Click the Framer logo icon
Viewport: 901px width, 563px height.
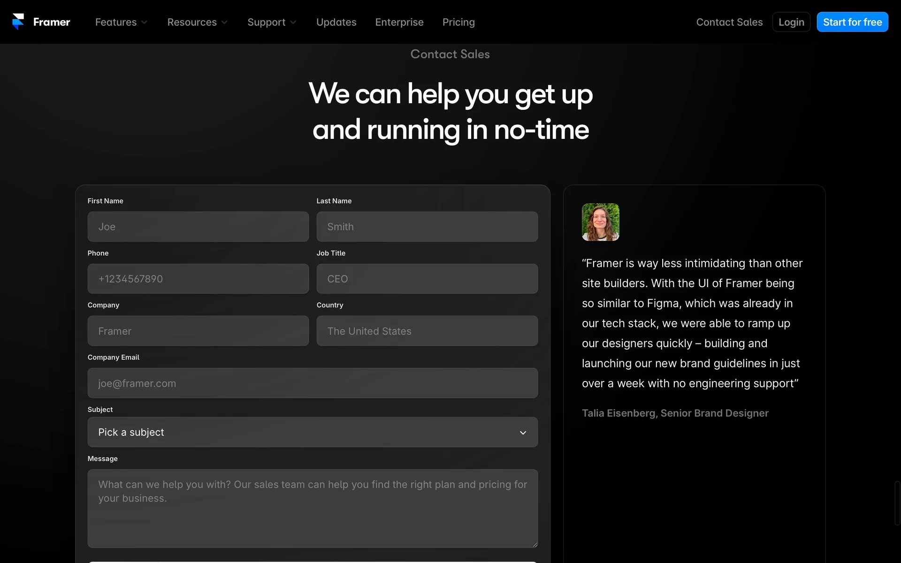18,22
